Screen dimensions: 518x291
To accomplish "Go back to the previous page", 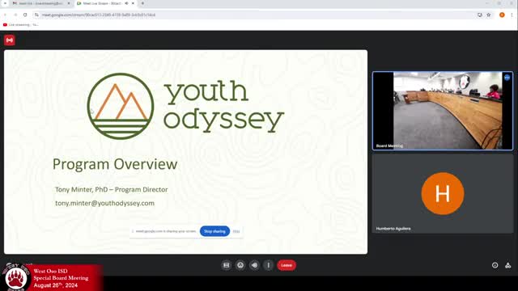I will click(6, 15).
